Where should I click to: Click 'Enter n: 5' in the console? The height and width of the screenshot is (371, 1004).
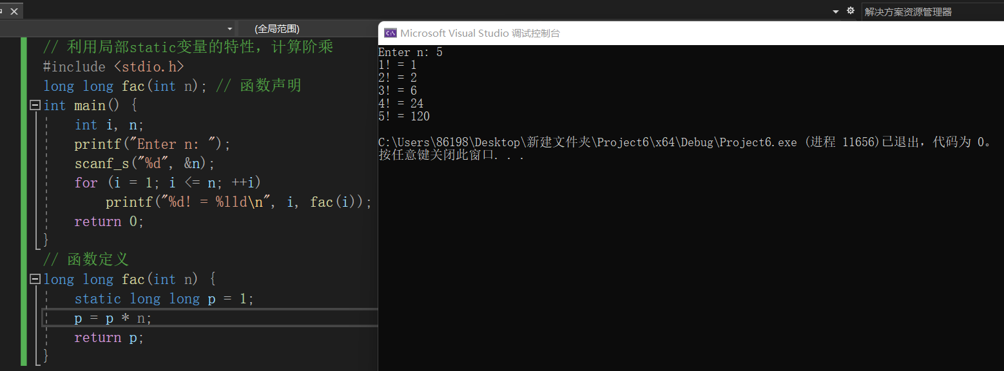pyautogui.click(x=410, y=52)
